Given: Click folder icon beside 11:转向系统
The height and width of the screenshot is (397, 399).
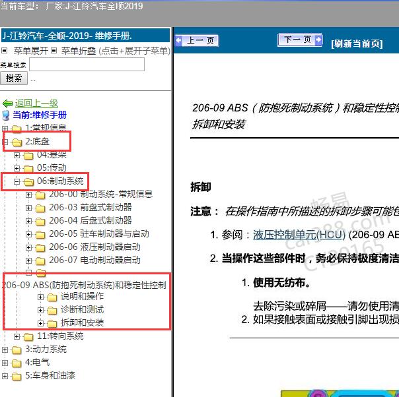Looking at the screenshot, I should click(x=28, y=337).
